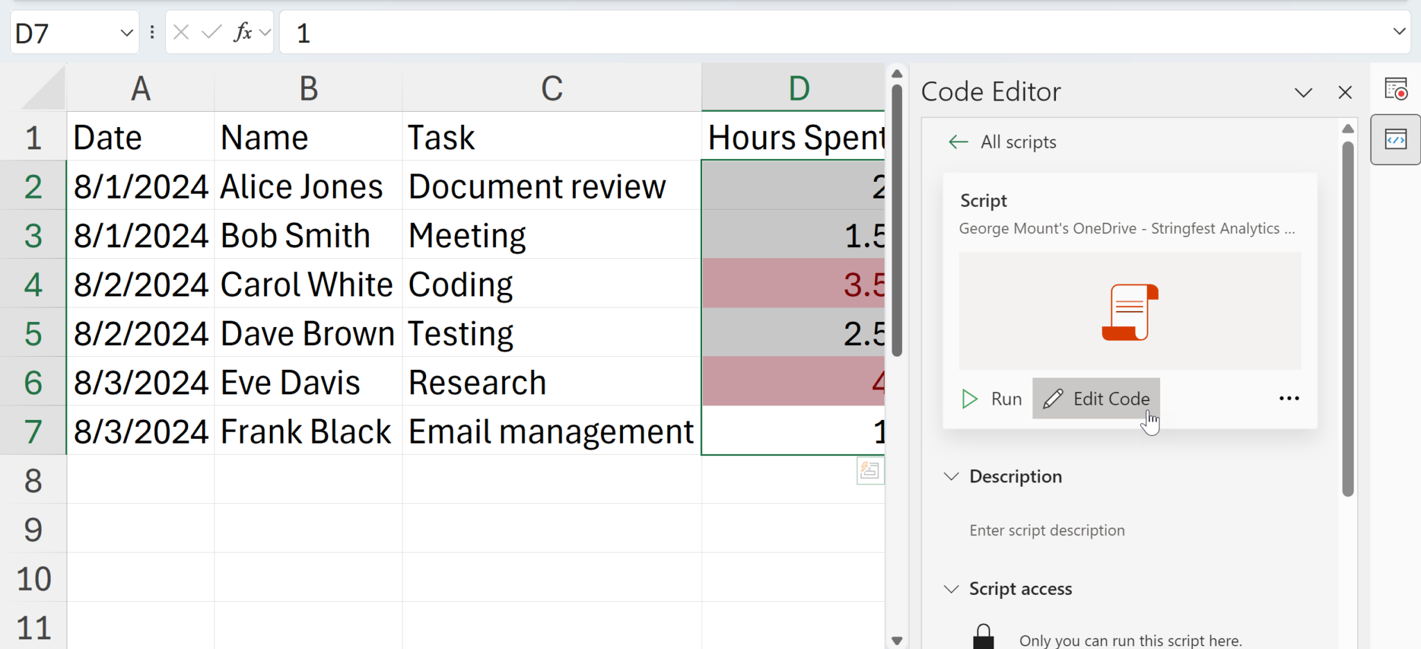Confirm formula entry with checkmark icon
Screen dimensions: 1421x649
click(x=211, y=32)
